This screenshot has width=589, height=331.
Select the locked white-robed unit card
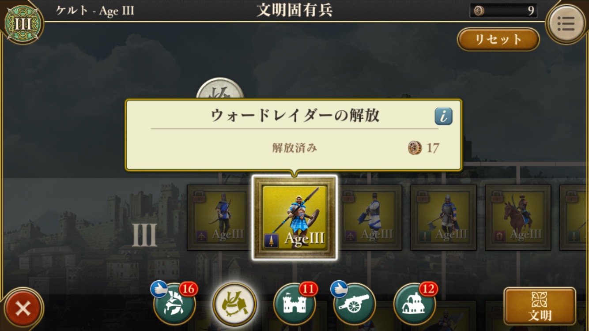369,217
